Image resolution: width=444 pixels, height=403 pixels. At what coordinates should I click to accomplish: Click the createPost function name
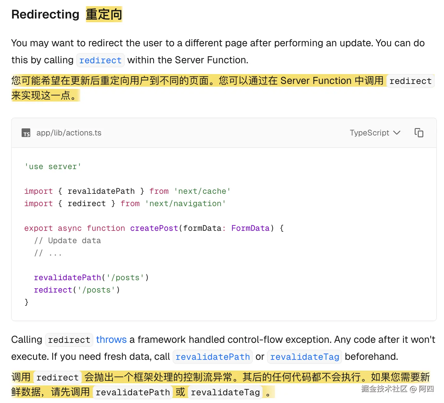point(154,228)
